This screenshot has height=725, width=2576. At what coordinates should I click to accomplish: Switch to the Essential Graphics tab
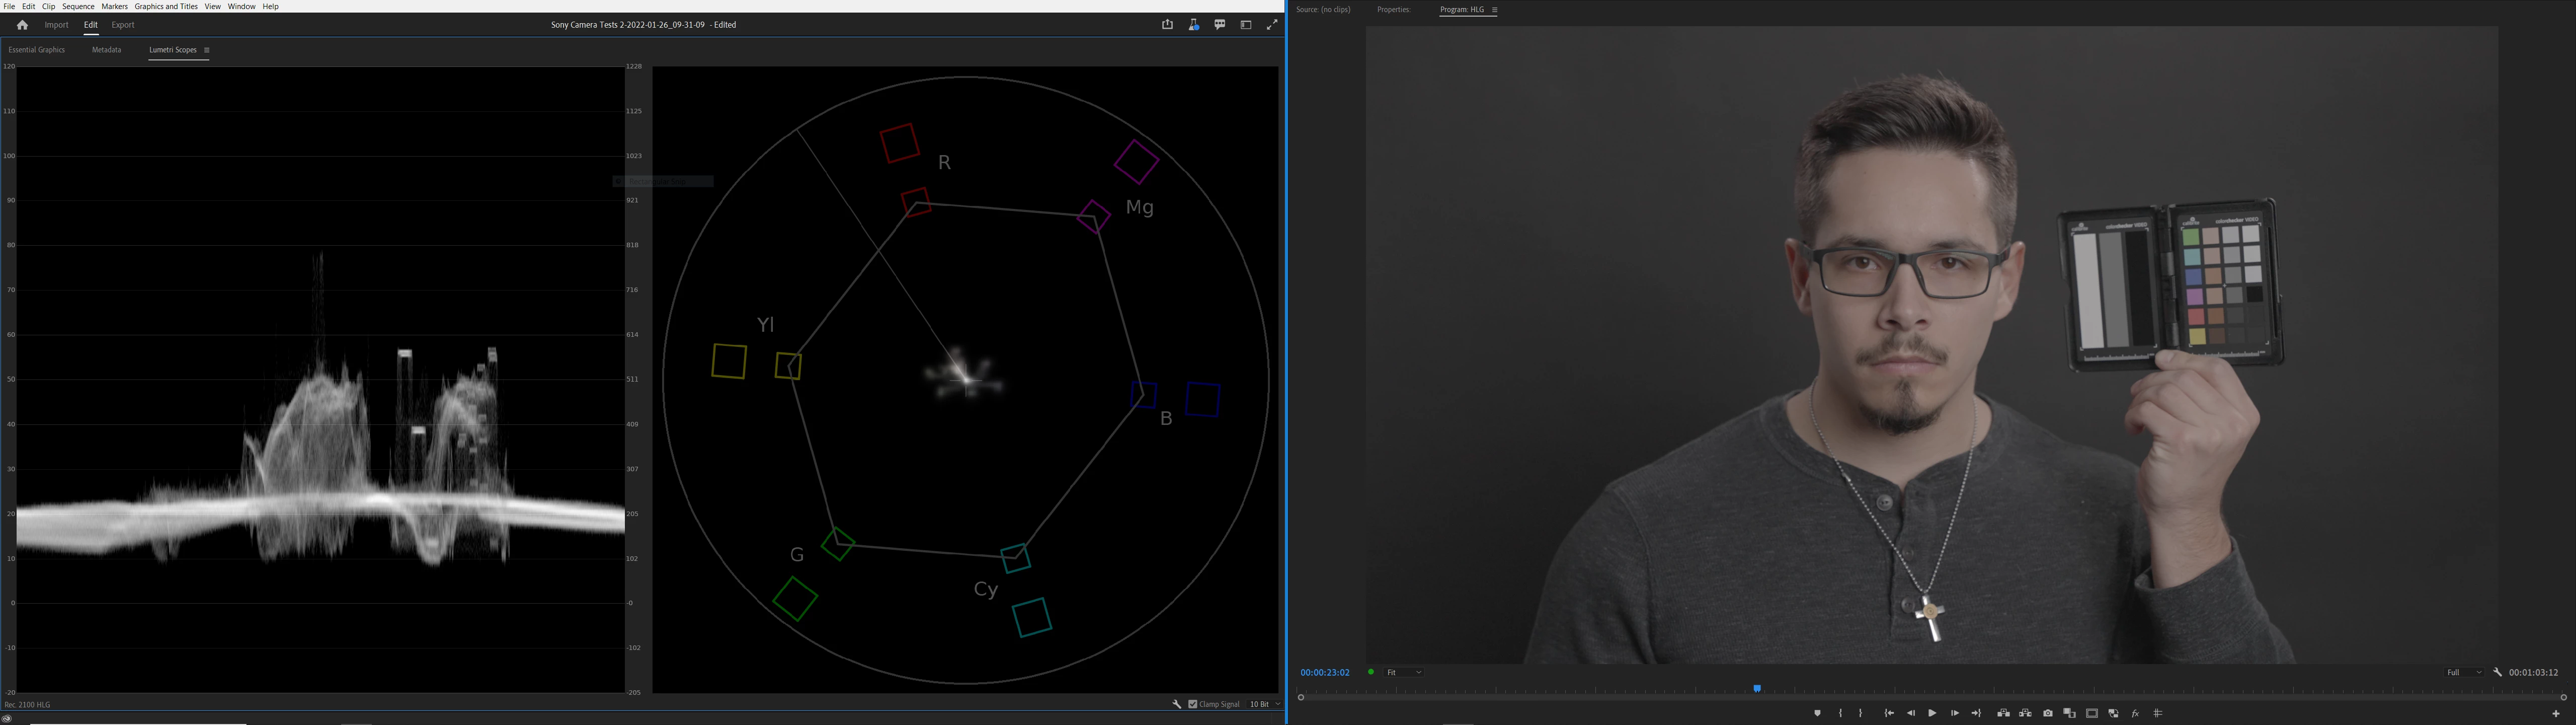[37, 50]
